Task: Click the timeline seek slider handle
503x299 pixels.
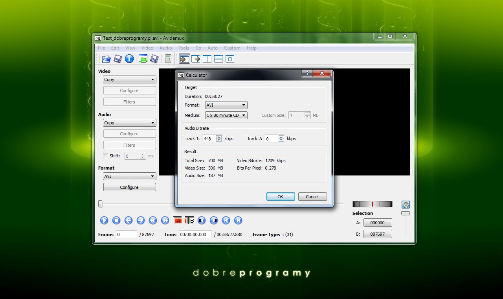Action: coord(100,204)
